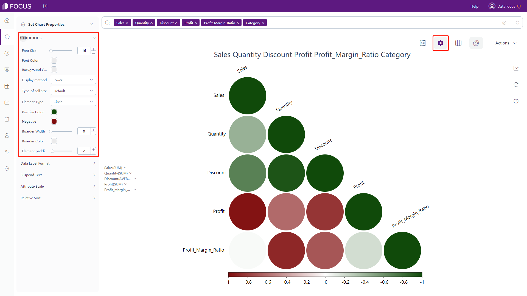Open the search page in sidebar
The image size is (527, 296).
[7, 37]
